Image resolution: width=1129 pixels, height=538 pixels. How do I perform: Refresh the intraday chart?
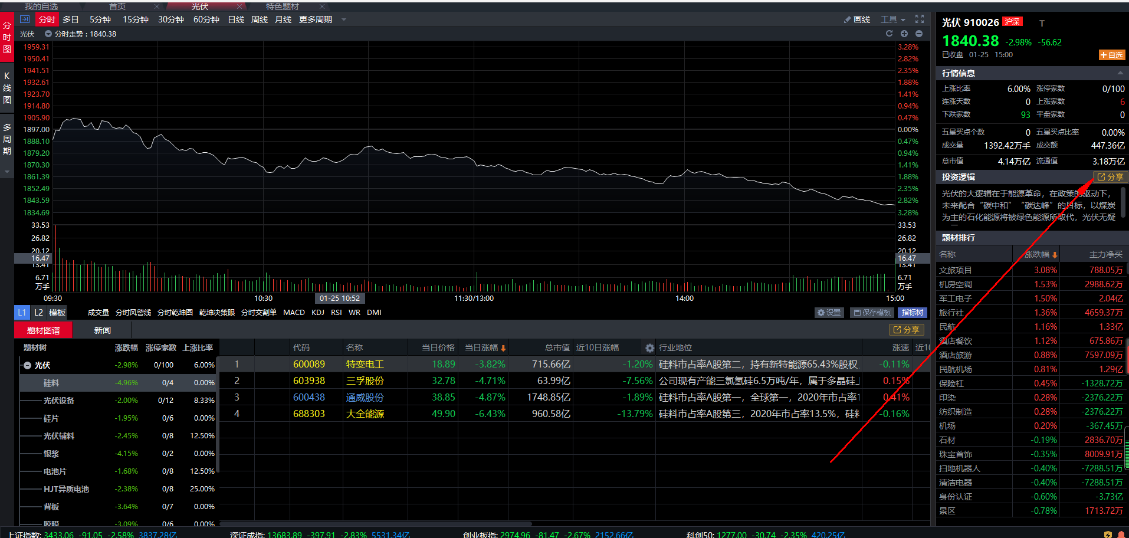pyautogui.click(x=889, y=34)
